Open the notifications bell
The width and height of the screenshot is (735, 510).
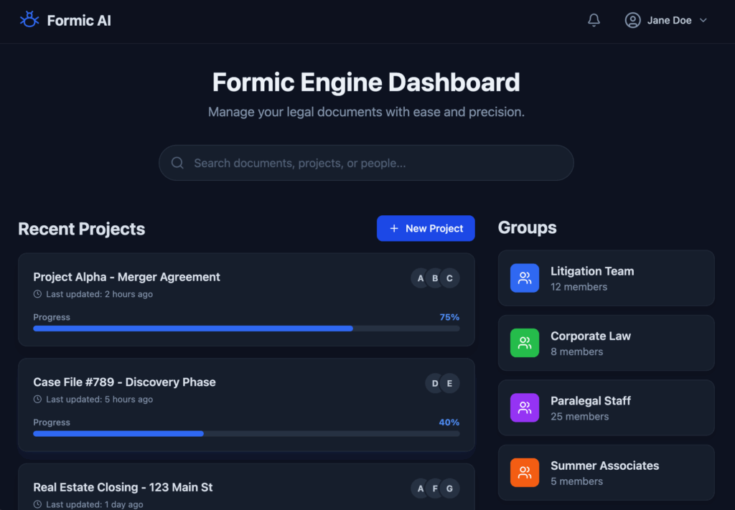pyautogui.click(x=594, y=20)
